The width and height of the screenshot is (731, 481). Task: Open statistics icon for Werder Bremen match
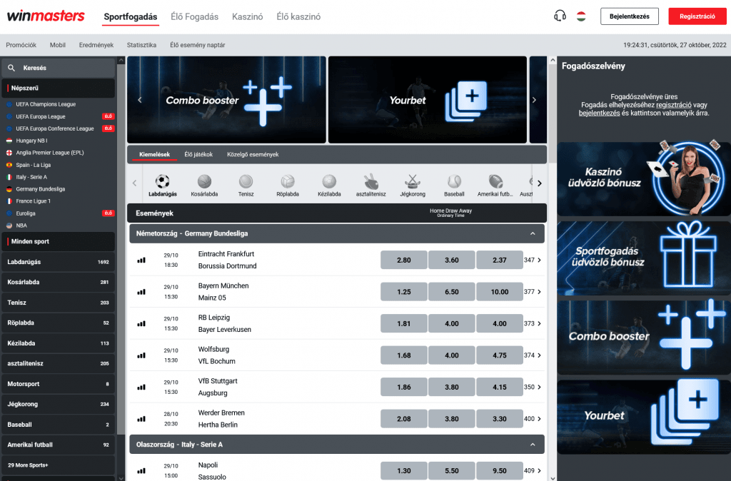click(x=141, y=418)
